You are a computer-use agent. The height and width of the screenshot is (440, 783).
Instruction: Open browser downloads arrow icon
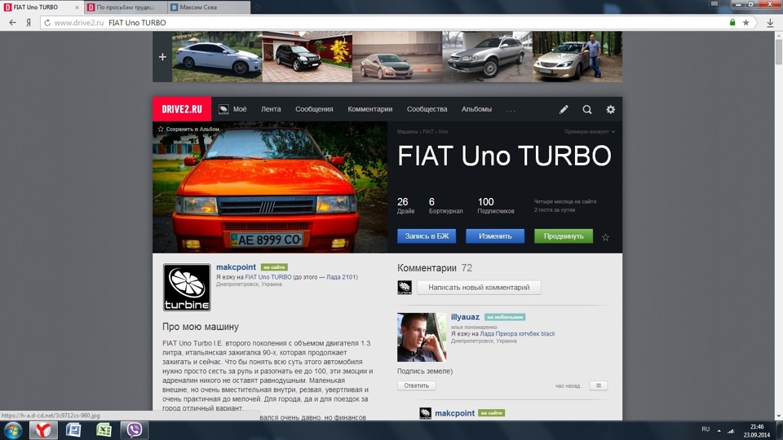point(770,23)
